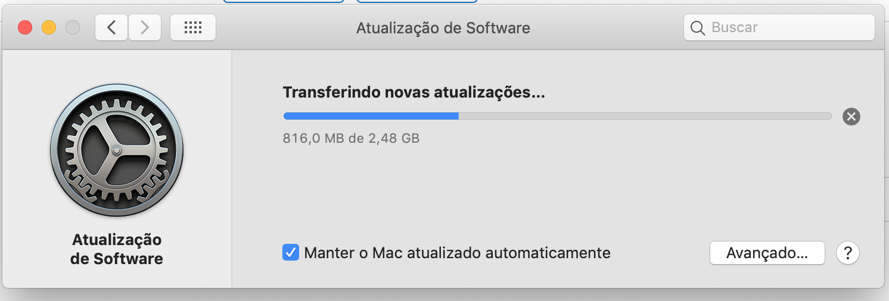Open the Avançado… options
Viewport: 889px width, 301px height.
[767, 253]
